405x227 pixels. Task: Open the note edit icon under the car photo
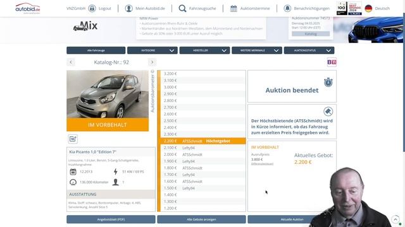pos(73,139)
